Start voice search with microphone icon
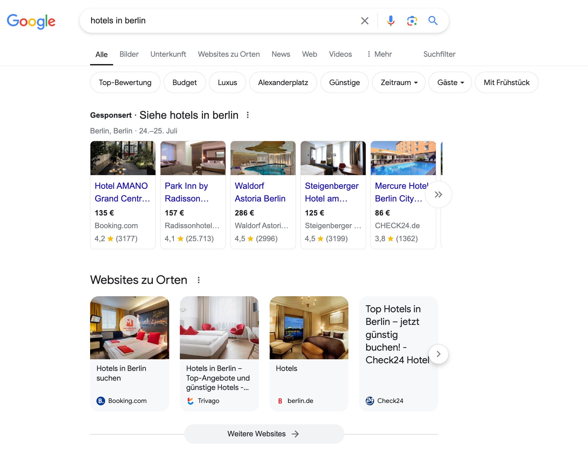The height and width of the screenshot is (449, 588). (x=390, y=21)
